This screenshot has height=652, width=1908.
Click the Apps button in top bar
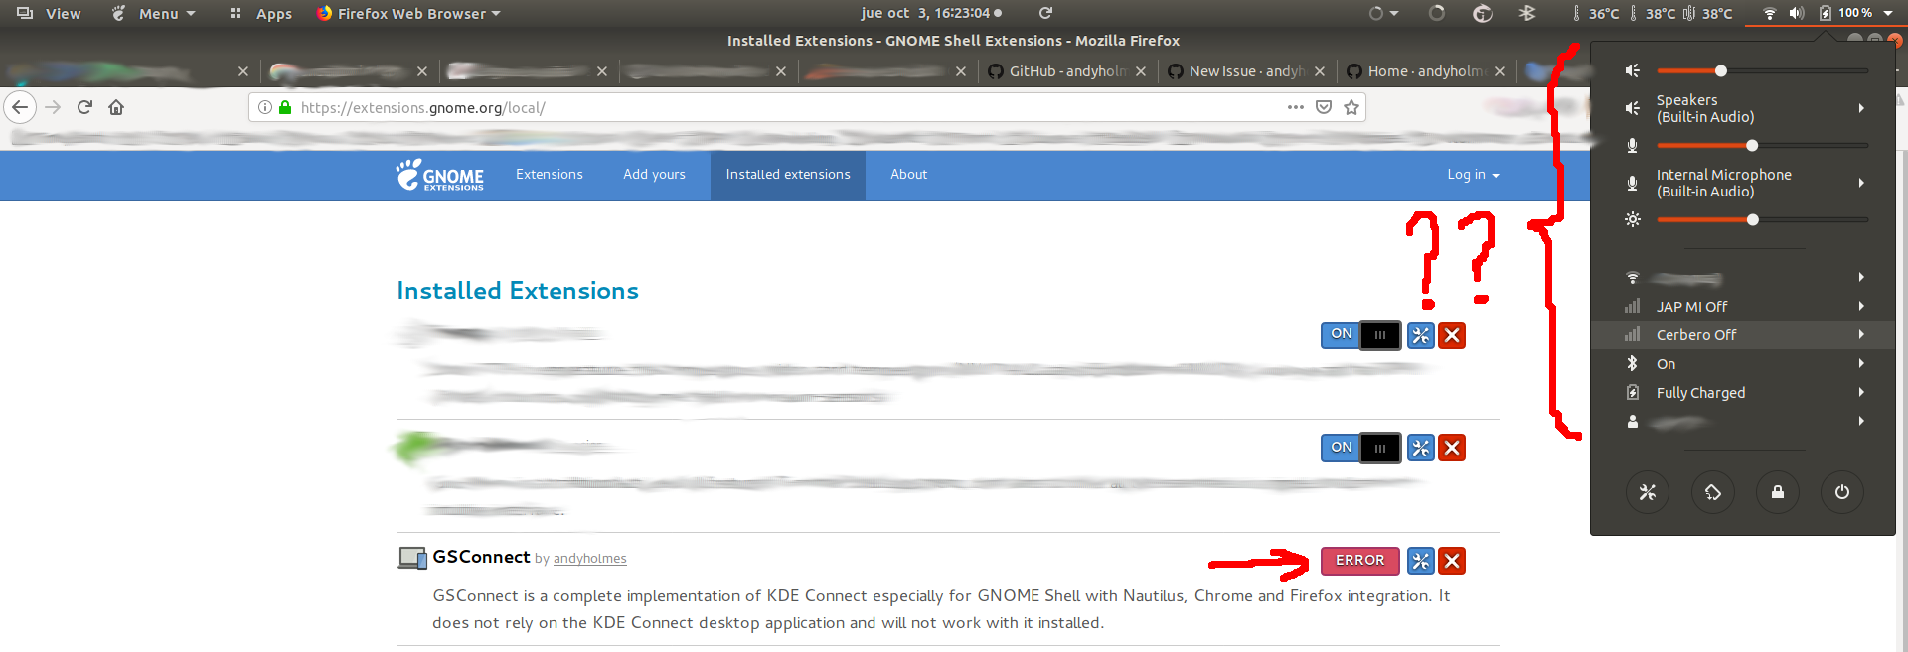pyautogui.click(x=261, y=13)
